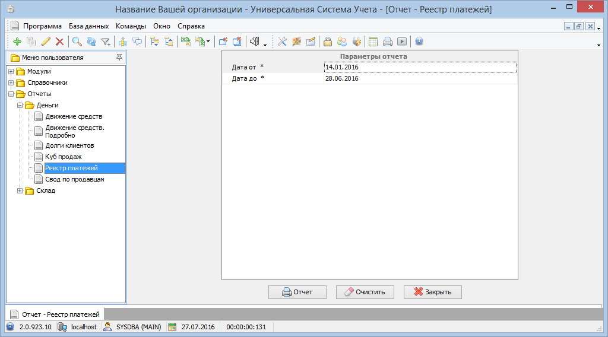608x337 pixels.
Task: Click the wrench and screwdriver settings icon
Action: (x=282, y=42)
